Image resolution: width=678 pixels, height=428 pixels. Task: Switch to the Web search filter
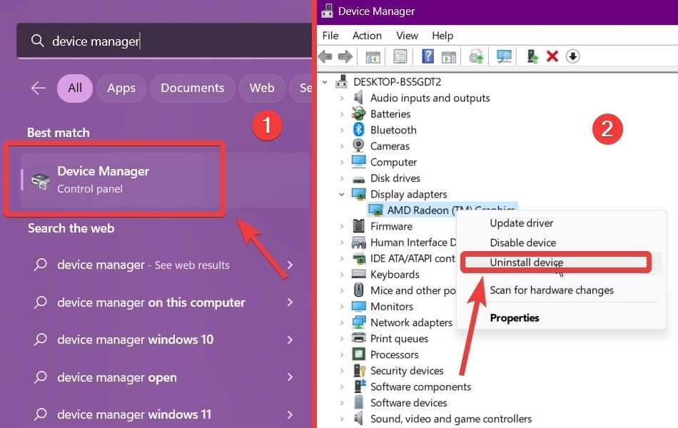pos(262,88)
